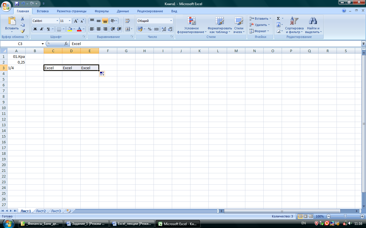This screenshot has width=366, height=228.
Task: Click the zoom slider handle
Action: (345, 216)
